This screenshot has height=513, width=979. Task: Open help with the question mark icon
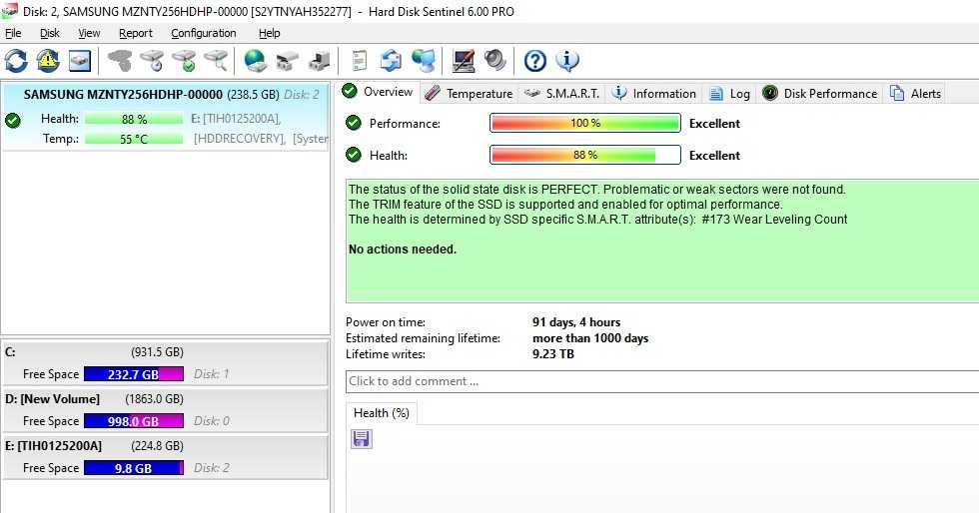tap(535, 61)
